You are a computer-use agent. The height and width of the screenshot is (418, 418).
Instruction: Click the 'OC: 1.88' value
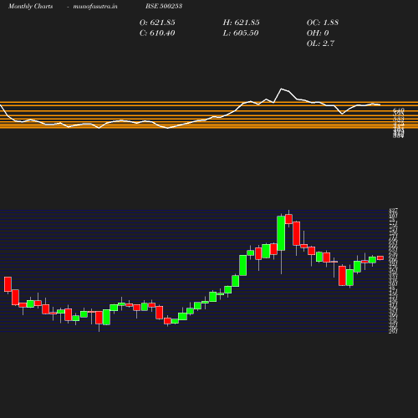(323, 23)
